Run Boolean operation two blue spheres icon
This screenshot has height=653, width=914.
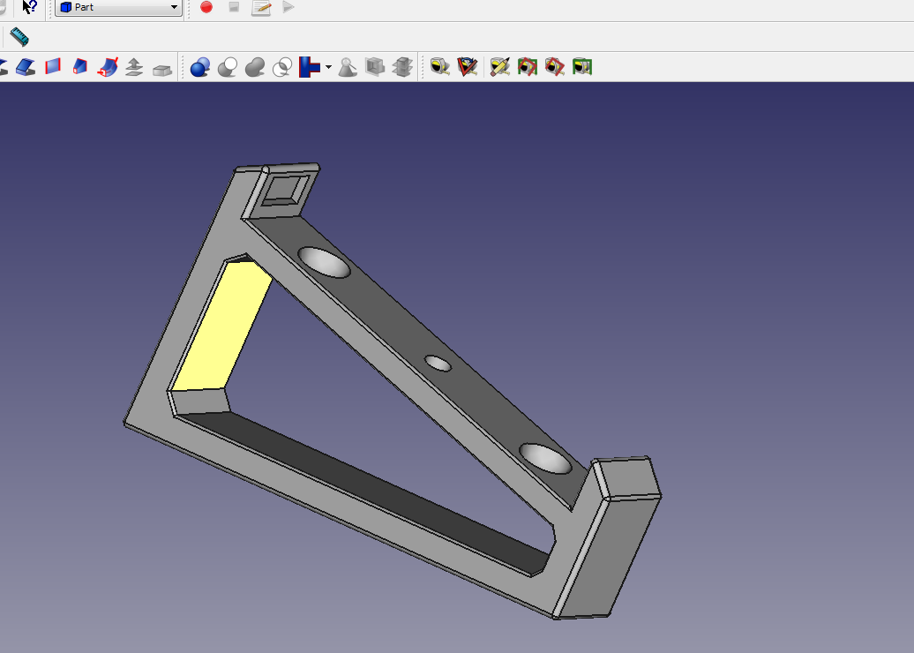[x=200, y=67]
